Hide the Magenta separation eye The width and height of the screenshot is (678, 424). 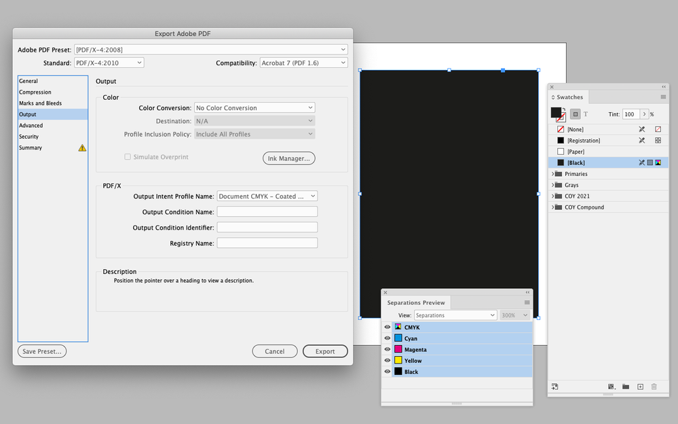point(387,349)
